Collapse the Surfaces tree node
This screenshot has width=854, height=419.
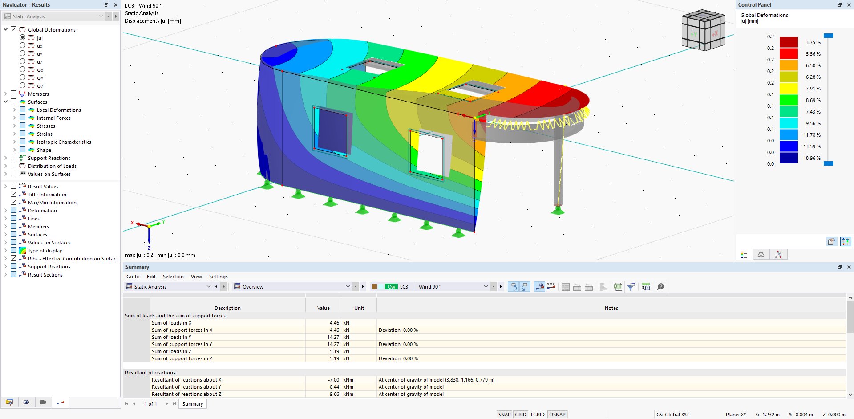tap(6, 102)
